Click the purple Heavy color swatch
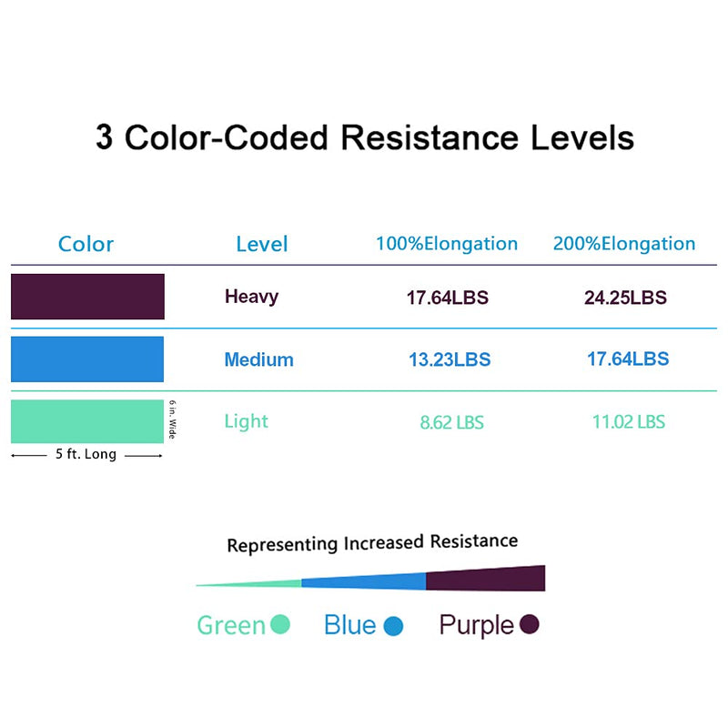This screenshot has height=728, width=728. [x=87, y=297]
